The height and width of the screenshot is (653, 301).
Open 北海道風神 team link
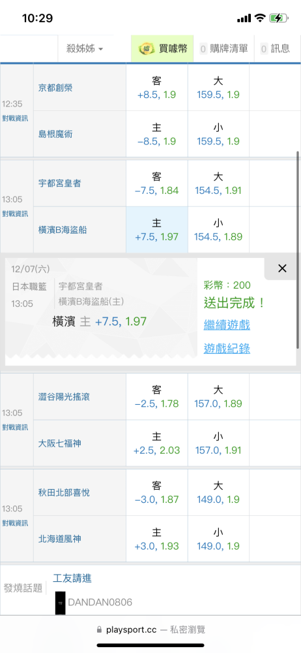click(x=59, y=539)
